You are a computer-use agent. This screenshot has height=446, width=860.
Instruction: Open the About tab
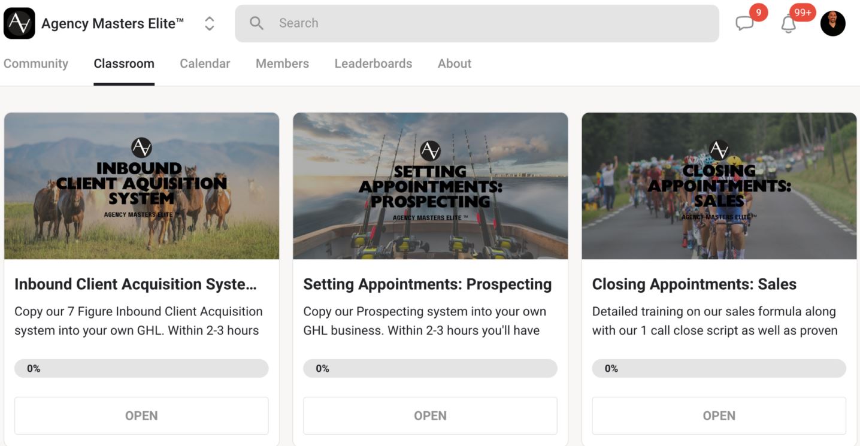pos(455,63)
